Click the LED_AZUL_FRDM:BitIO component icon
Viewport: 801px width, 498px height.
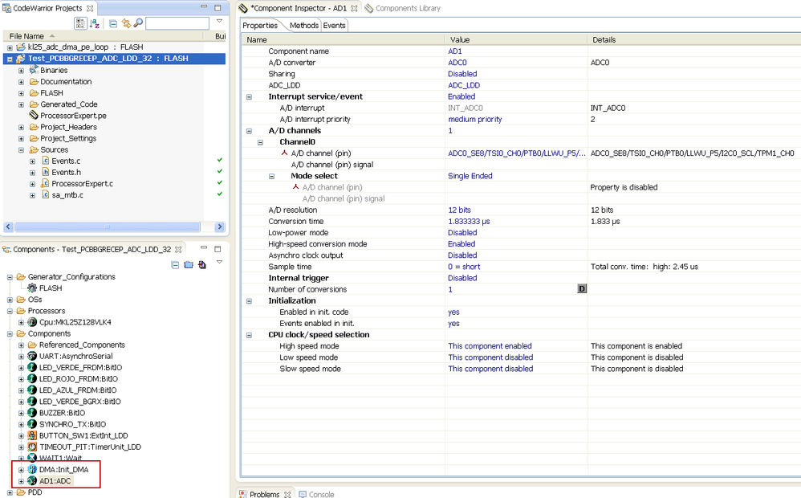(32, 390)
